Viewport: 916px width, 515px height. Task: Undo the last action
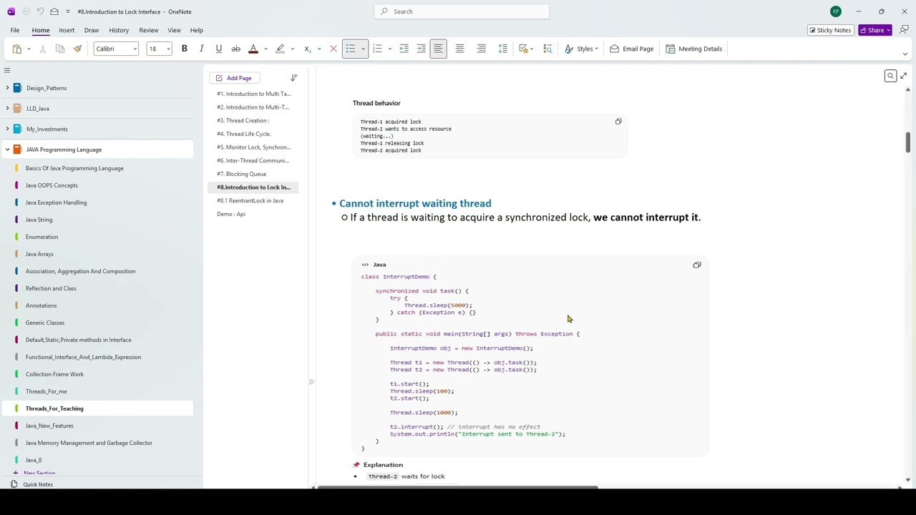[x=40, y=11]
